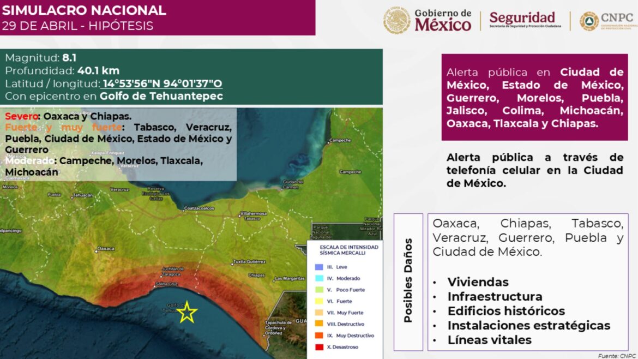The image size is (638, 359).
Task: Click the cyan IV Moderado legend icon
Action: tap(320, 278)
